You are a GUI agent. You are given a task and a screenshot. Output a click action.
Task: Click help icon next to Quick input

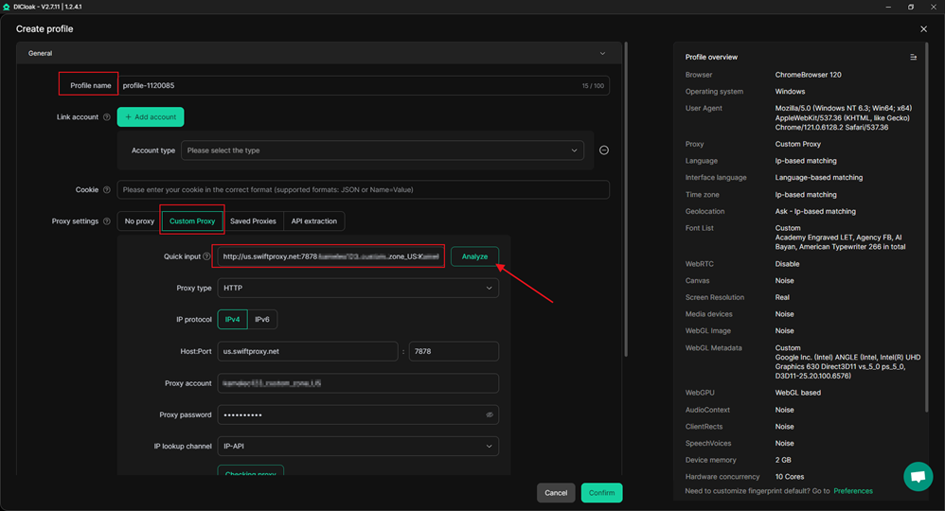(x=206, y=256)
